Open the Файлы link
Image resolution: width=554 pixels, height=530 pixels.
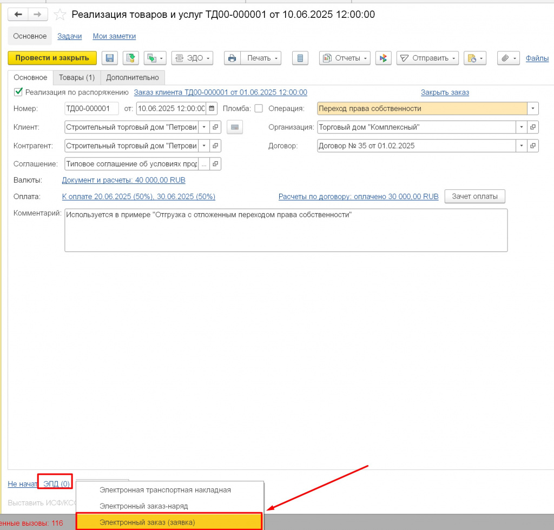[537, 58]
